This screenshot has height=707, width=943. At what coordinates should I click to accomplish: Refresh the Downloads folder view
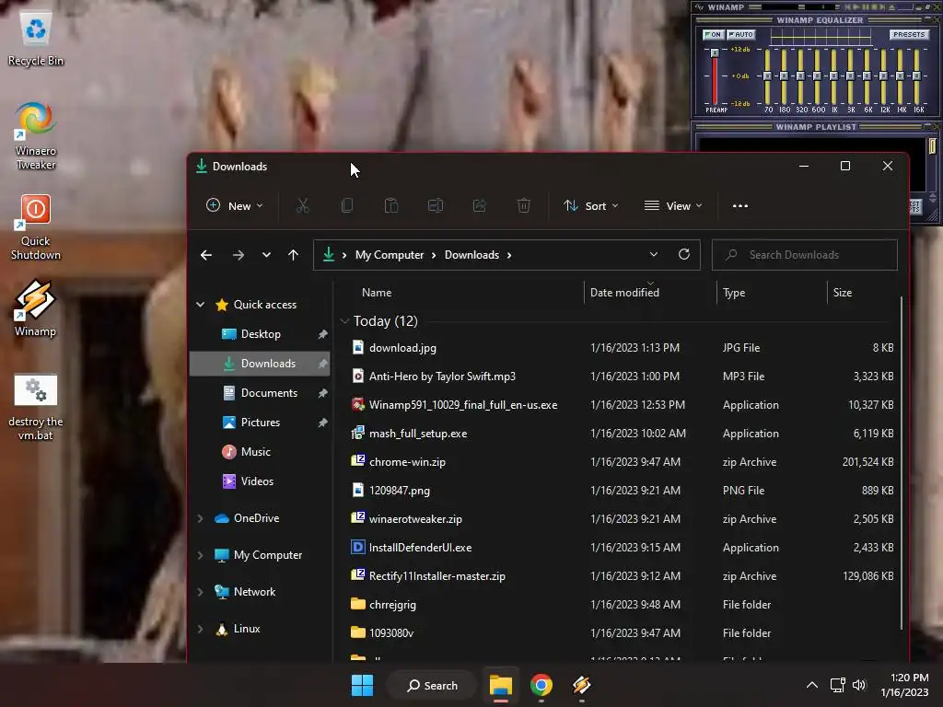tap(684, 254)
